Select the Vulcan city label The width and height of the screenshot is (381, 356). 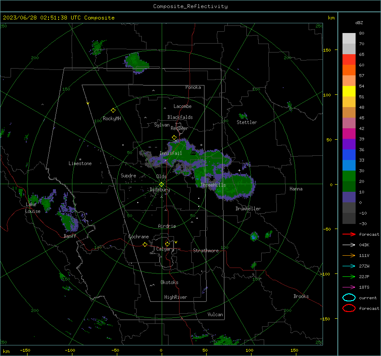(215, 315)
